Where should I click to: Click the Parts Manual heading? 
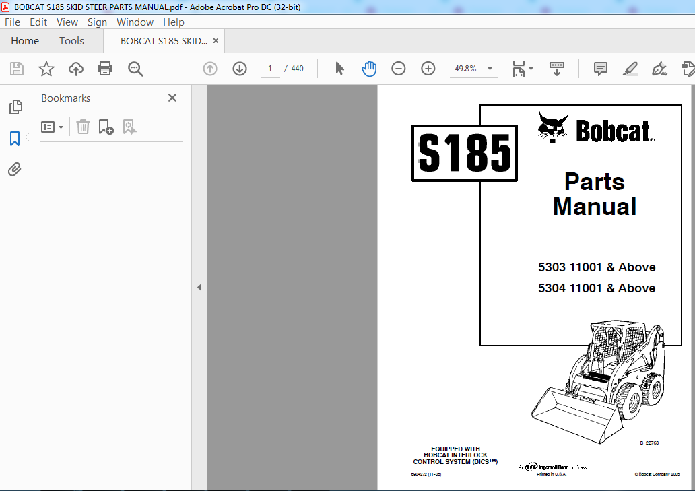(x=595, y=194)
